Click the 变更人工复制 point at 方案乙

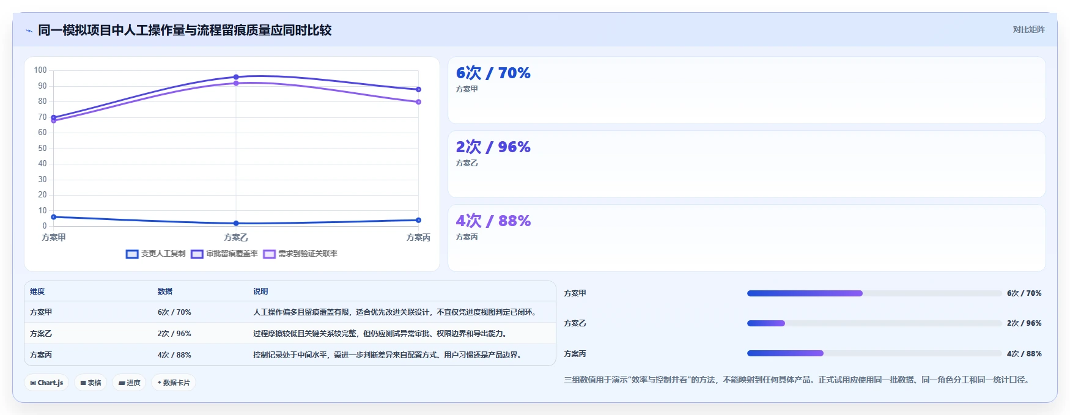pyautogui.click(x=236, y=223)
